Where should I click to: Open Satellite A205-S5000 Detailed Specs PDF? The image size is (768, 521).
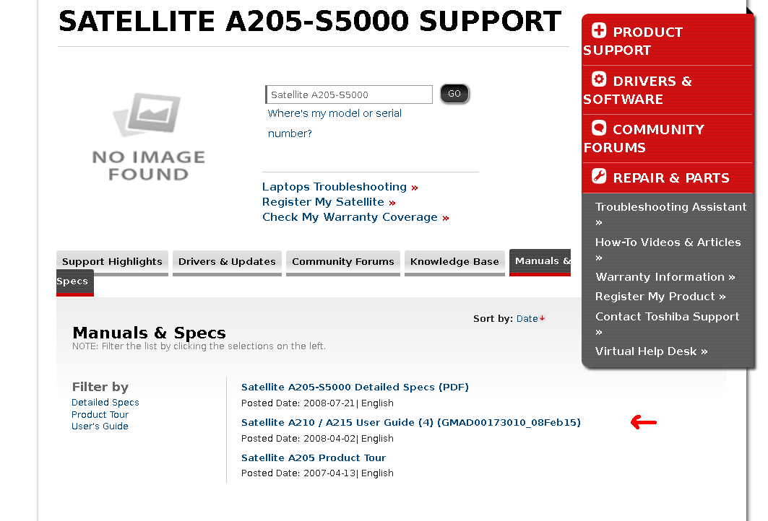pos(355,387)
